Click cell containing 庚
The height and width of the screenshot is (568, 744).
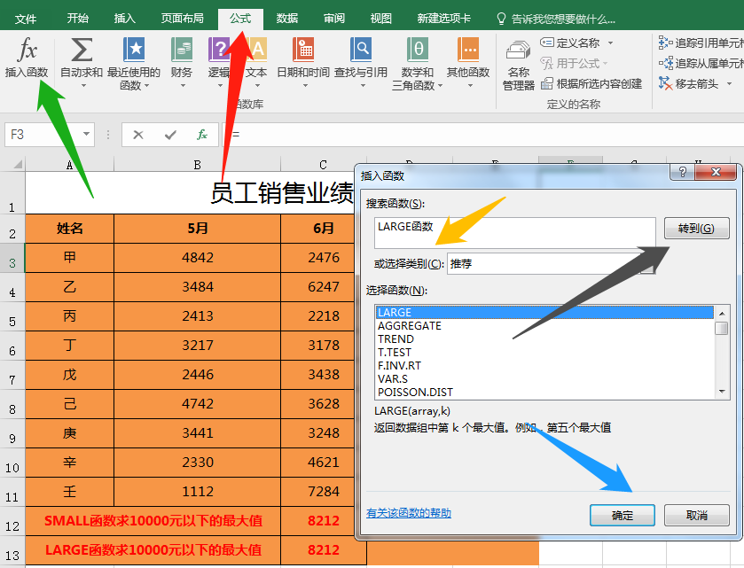click(70, 433)
